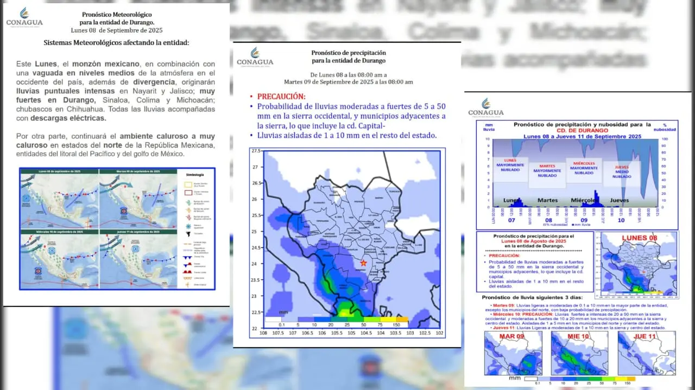Image resolution: width=695 pixels, height=390 pixels.
Task: Click the red 'PRECAUCIÓN:' heading above the large map
Action: point(282,95)
